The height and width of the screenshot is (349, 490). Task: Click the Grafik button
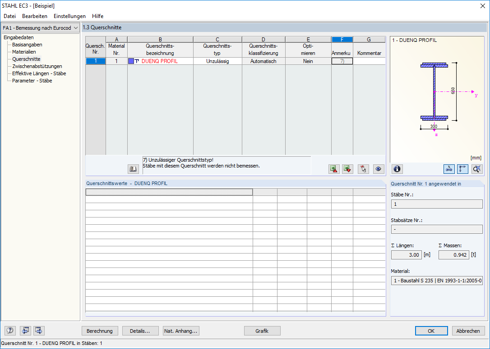(262, 331)
